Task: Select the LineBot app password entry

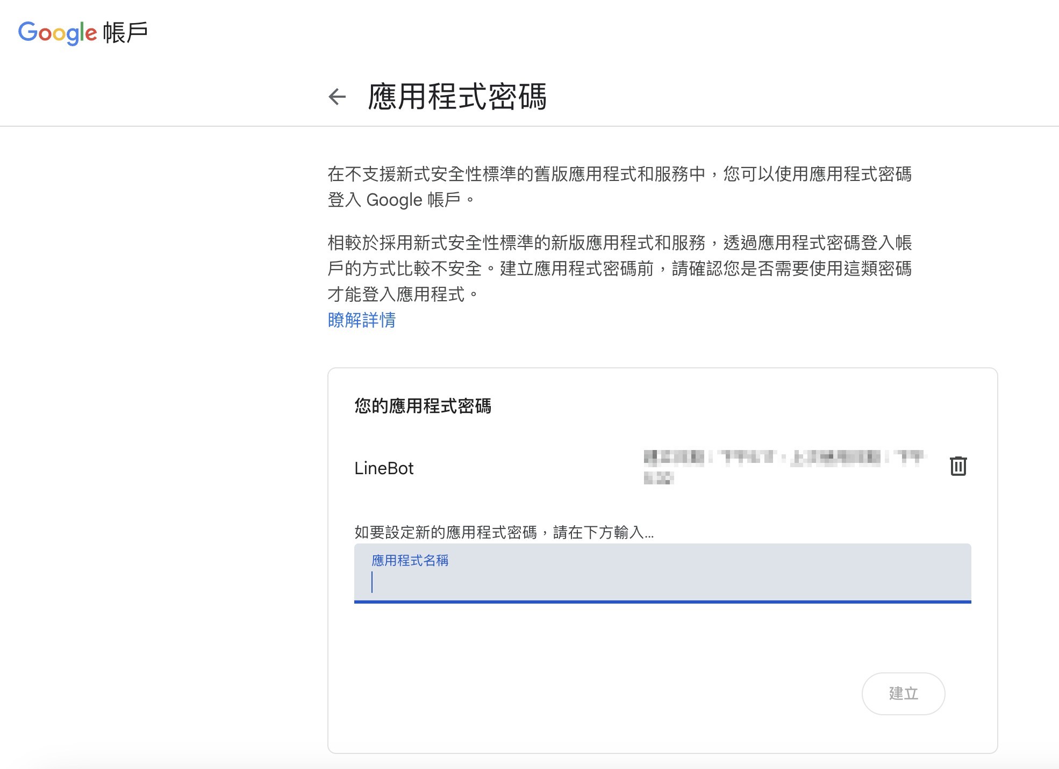Action: point(384,468)
